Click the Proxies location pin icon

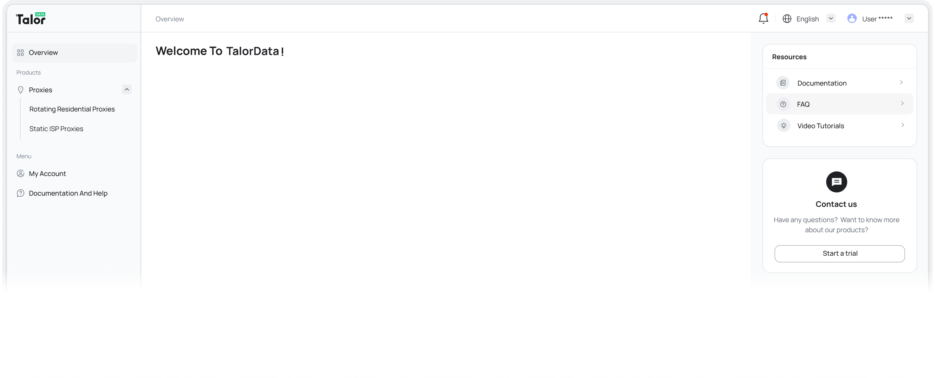tap(21, 90)
